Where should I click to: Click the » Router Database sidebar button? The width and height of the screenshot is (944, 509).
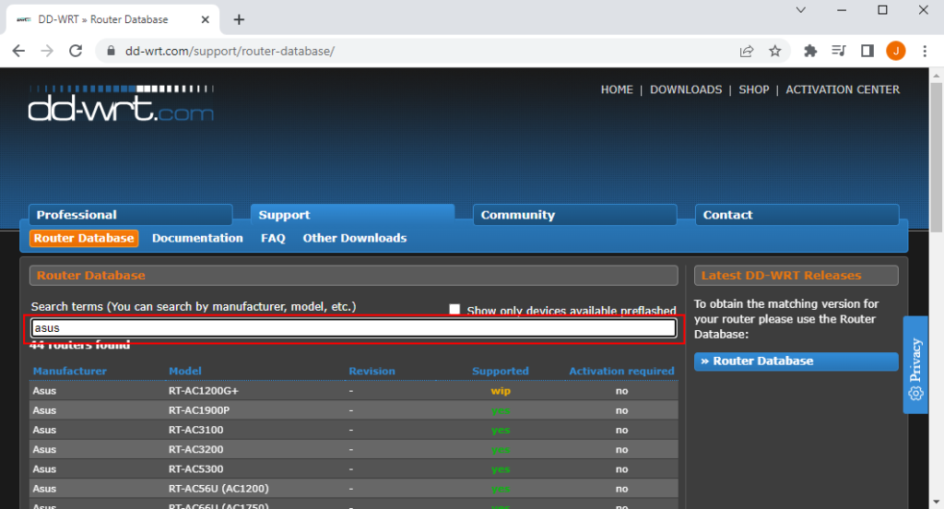[x=796, y=361]
